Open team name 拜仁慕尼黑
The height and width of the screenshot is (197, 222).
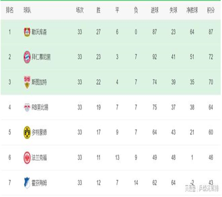click(x=41, y=57)
